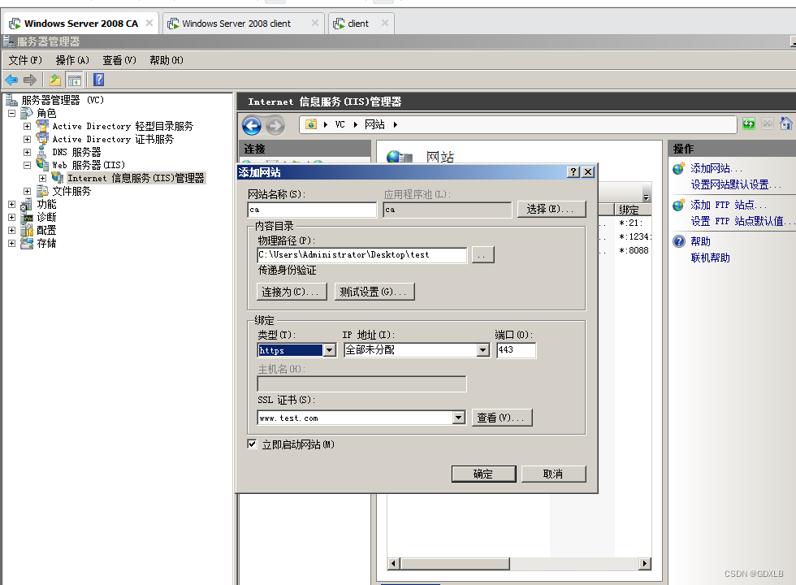Click the show/hide console tree toolbar icon

(74, 80)
